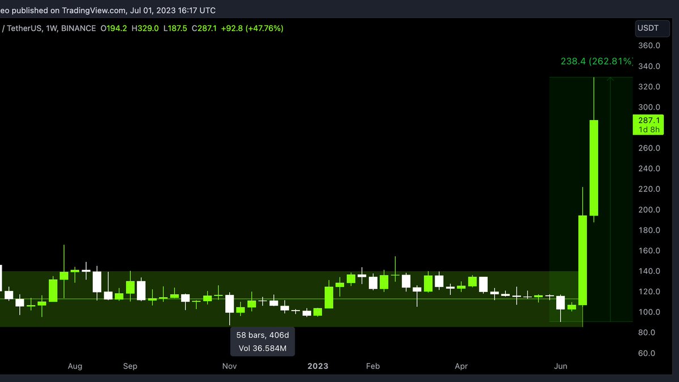
Task: Click the 200.0 price axis label
Action: [650, 209]
